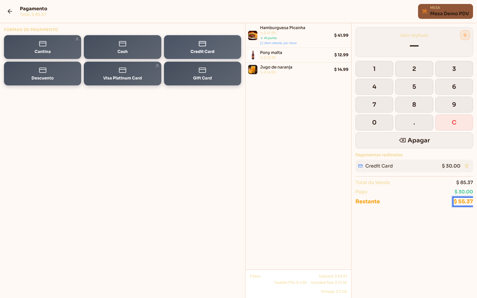477x298 pixels.
Task: Click the card icon beside Credit Card payment
Action: tap(360, 166)
